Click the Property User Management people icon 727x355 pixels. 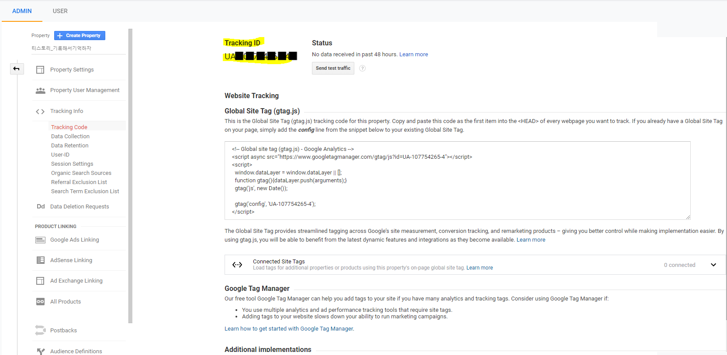click(40, 90)
